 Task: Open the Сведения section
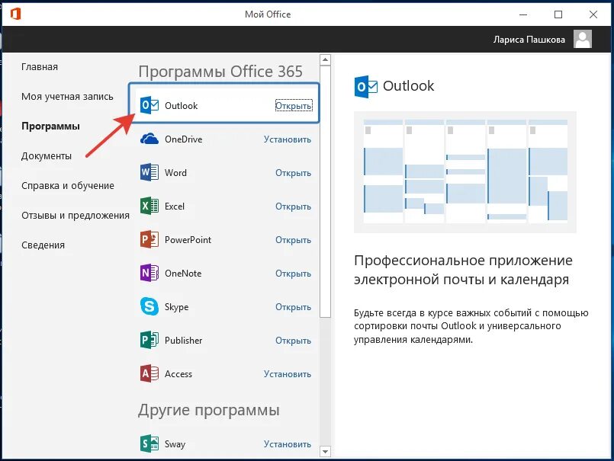coord(43,245)
